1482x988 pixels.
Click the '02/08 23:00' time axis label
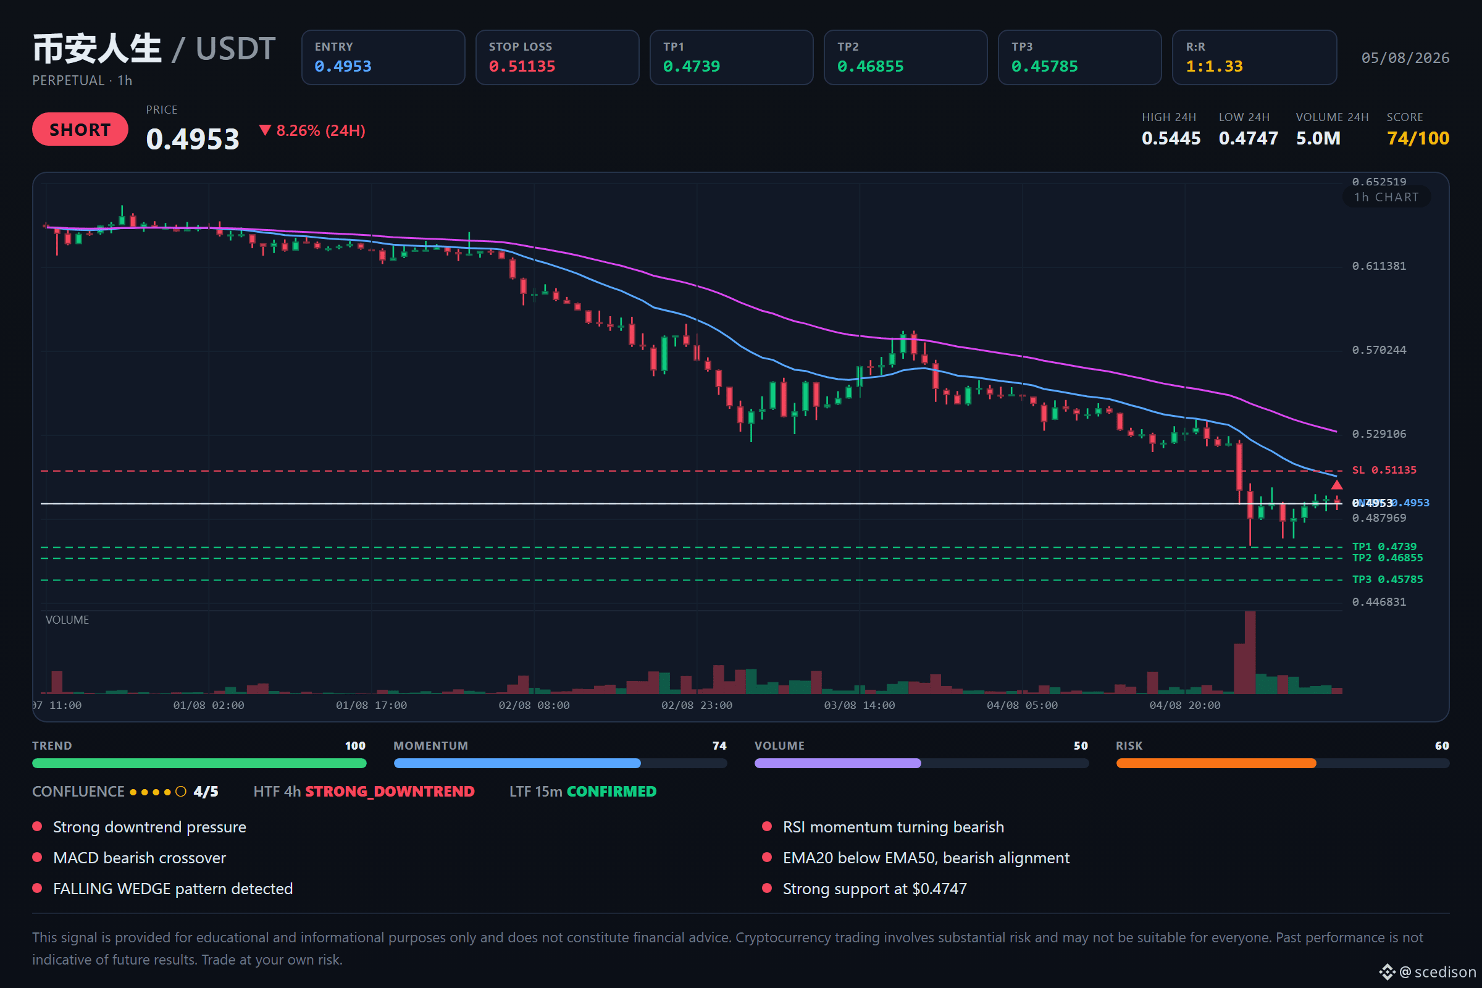(x=697, y=705)
